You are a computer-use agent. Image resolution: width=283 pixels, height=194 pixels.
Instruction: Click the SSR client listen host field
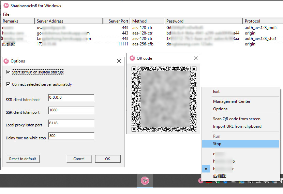(x=71, y=98)
